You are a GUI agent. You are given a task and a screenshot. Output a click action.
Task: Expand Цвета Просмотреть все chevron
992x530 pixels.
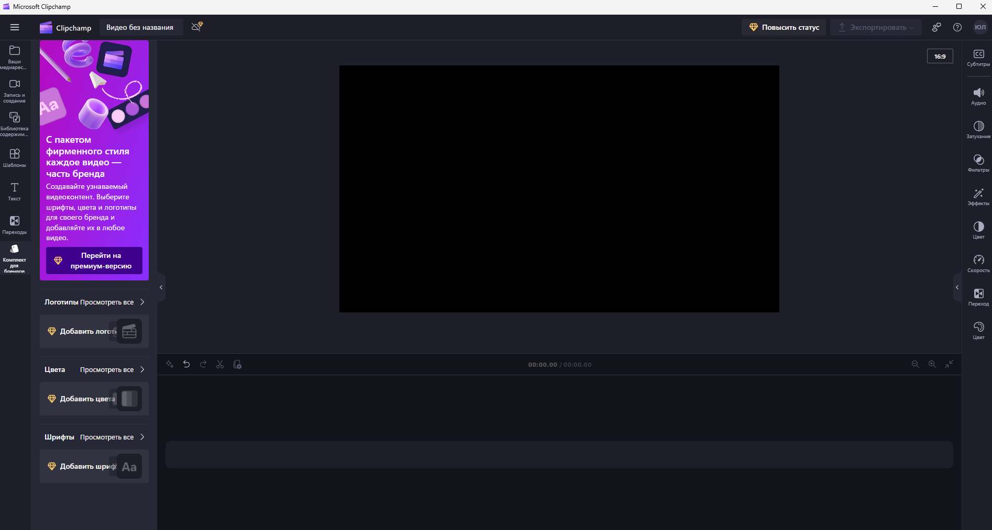[142, 369]
